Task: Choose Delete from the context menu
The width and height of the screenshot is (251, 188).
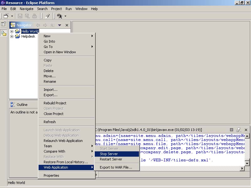Action: coord(67,71)
